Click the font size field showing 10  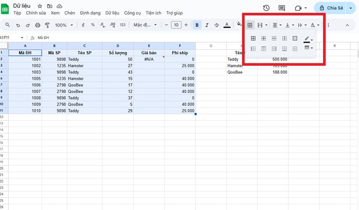pyautogui.click(x=176, y=25)
